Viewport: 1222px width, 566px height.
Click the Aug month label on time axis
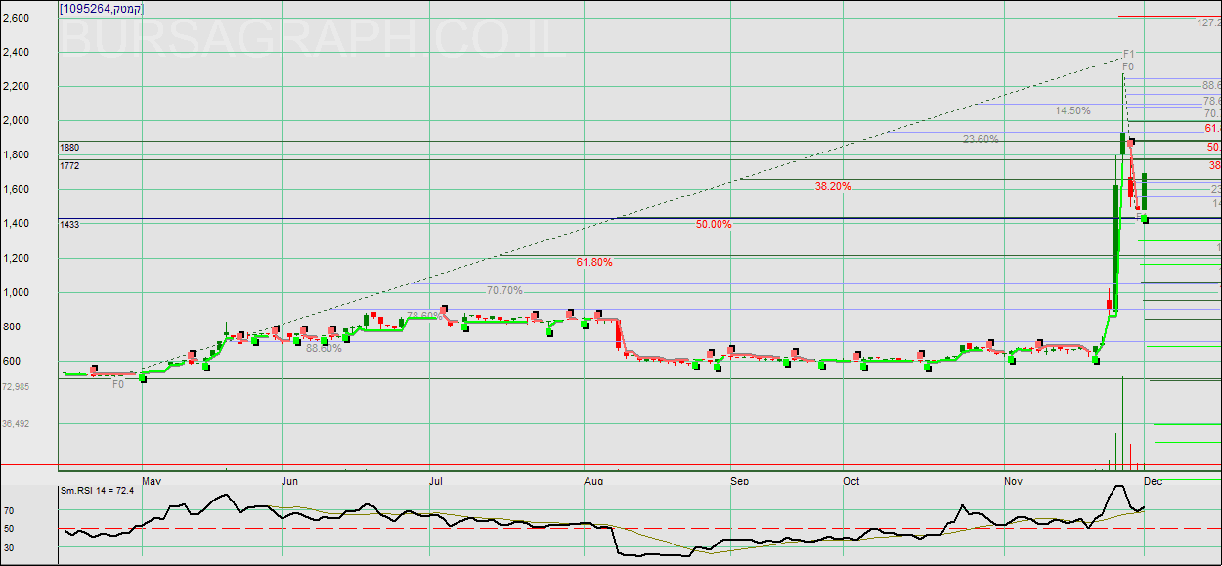[592, 482]
